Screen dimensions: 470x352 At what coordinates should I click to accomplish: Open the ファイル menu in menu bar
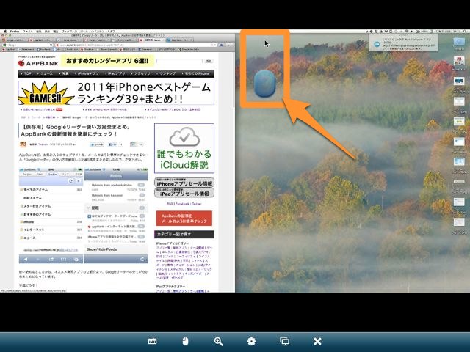[x=27, y=31]
